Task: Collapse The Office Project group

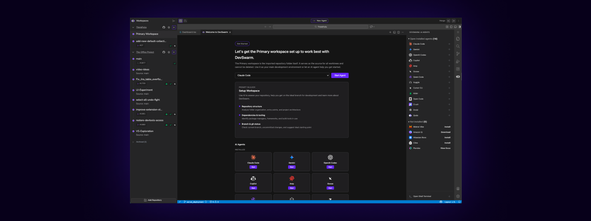Action: (x=133, y=52)
